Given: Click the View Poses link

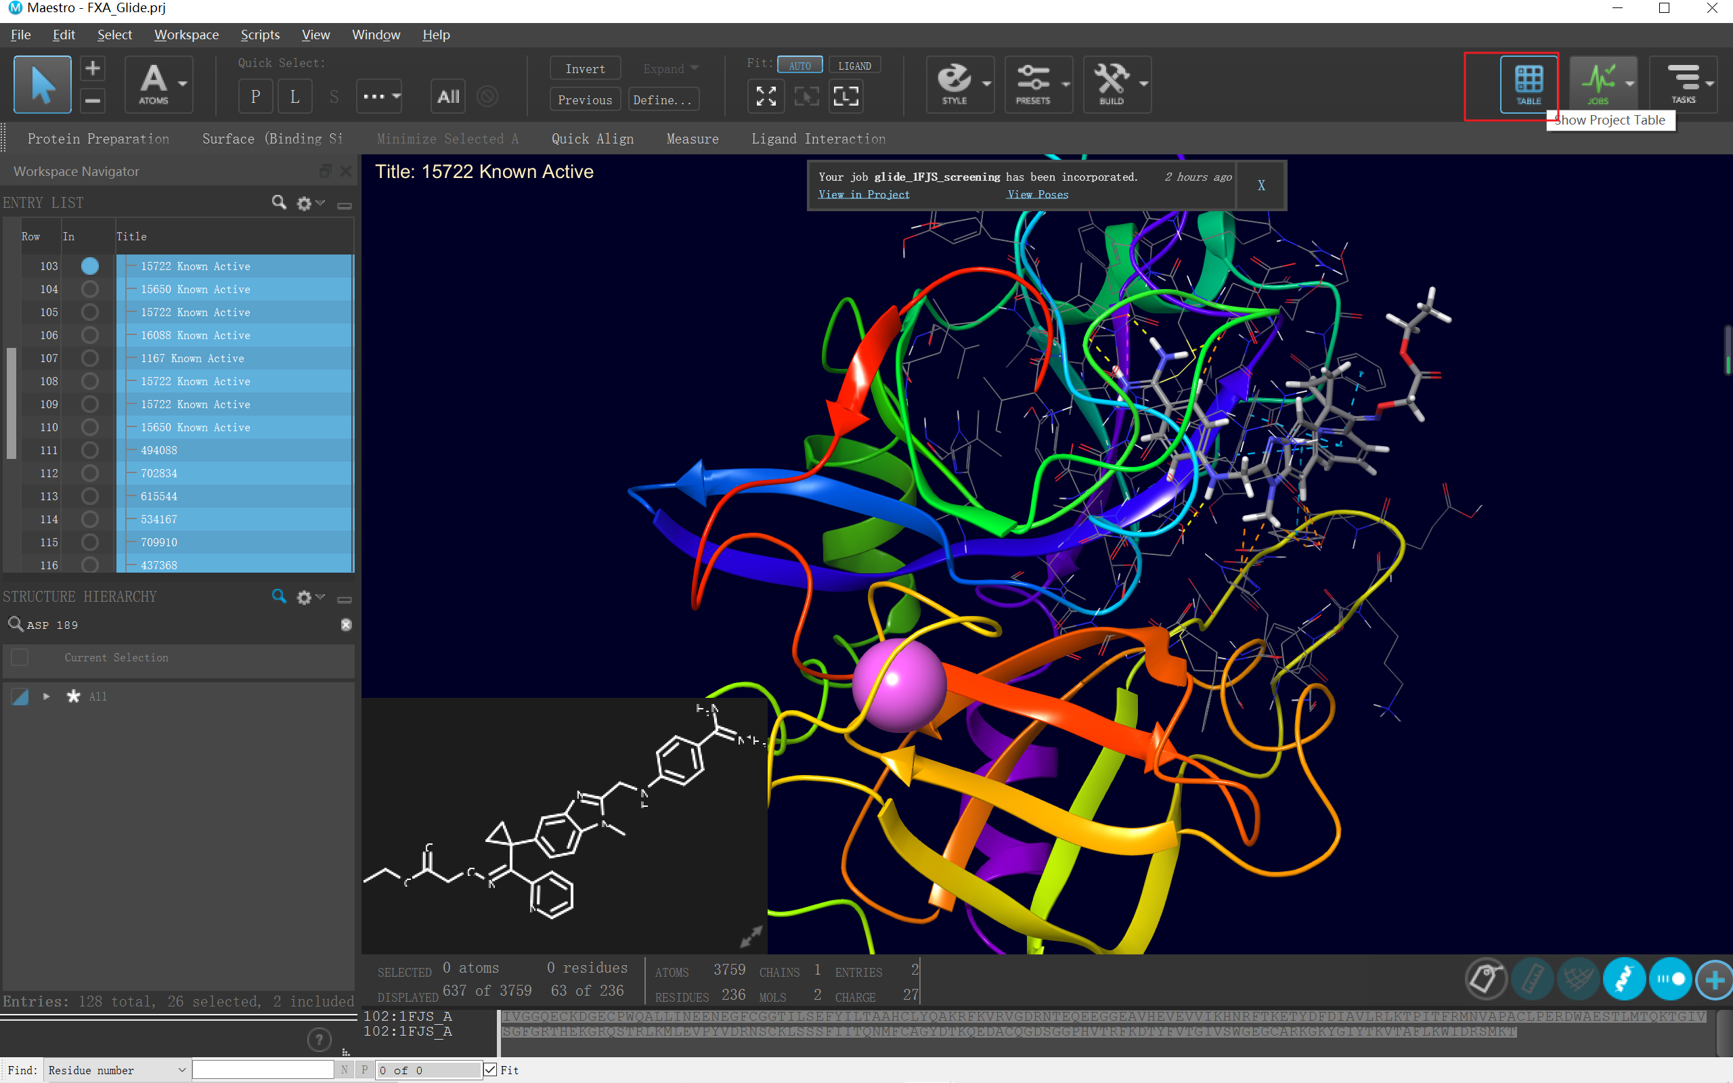Looking at the screenshot, I should tap(1037, 194).
